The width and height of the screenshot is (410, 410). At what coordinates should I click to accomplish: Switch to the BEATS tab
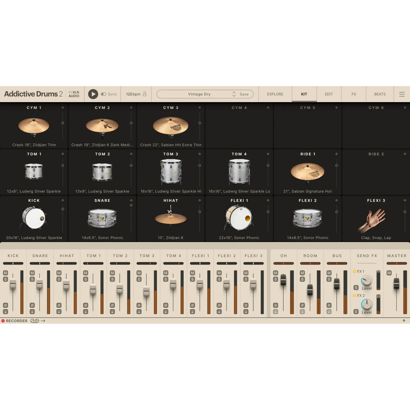(x=380, y=94)
